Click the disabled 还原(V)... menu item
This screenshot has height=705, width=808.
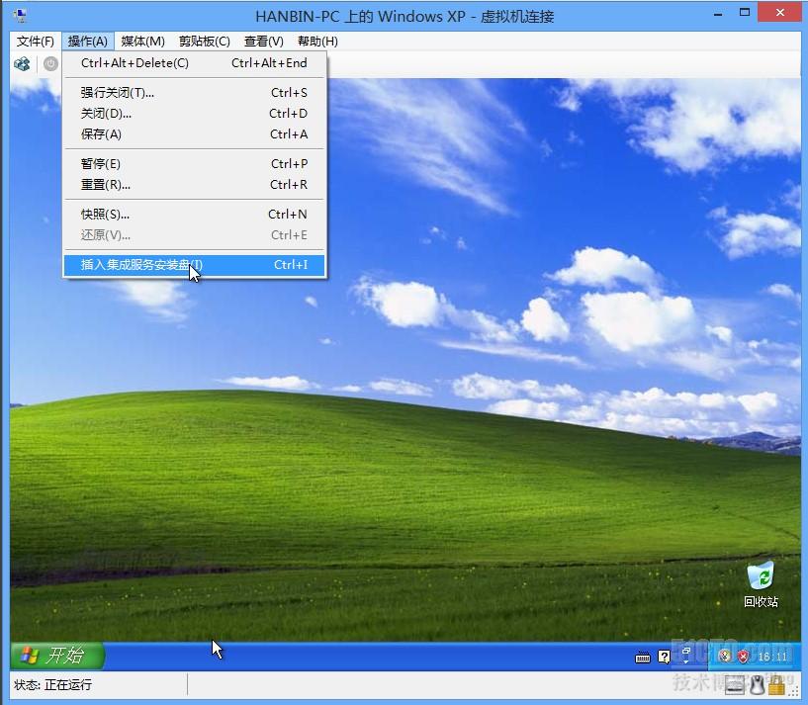[x=194, y=235]
